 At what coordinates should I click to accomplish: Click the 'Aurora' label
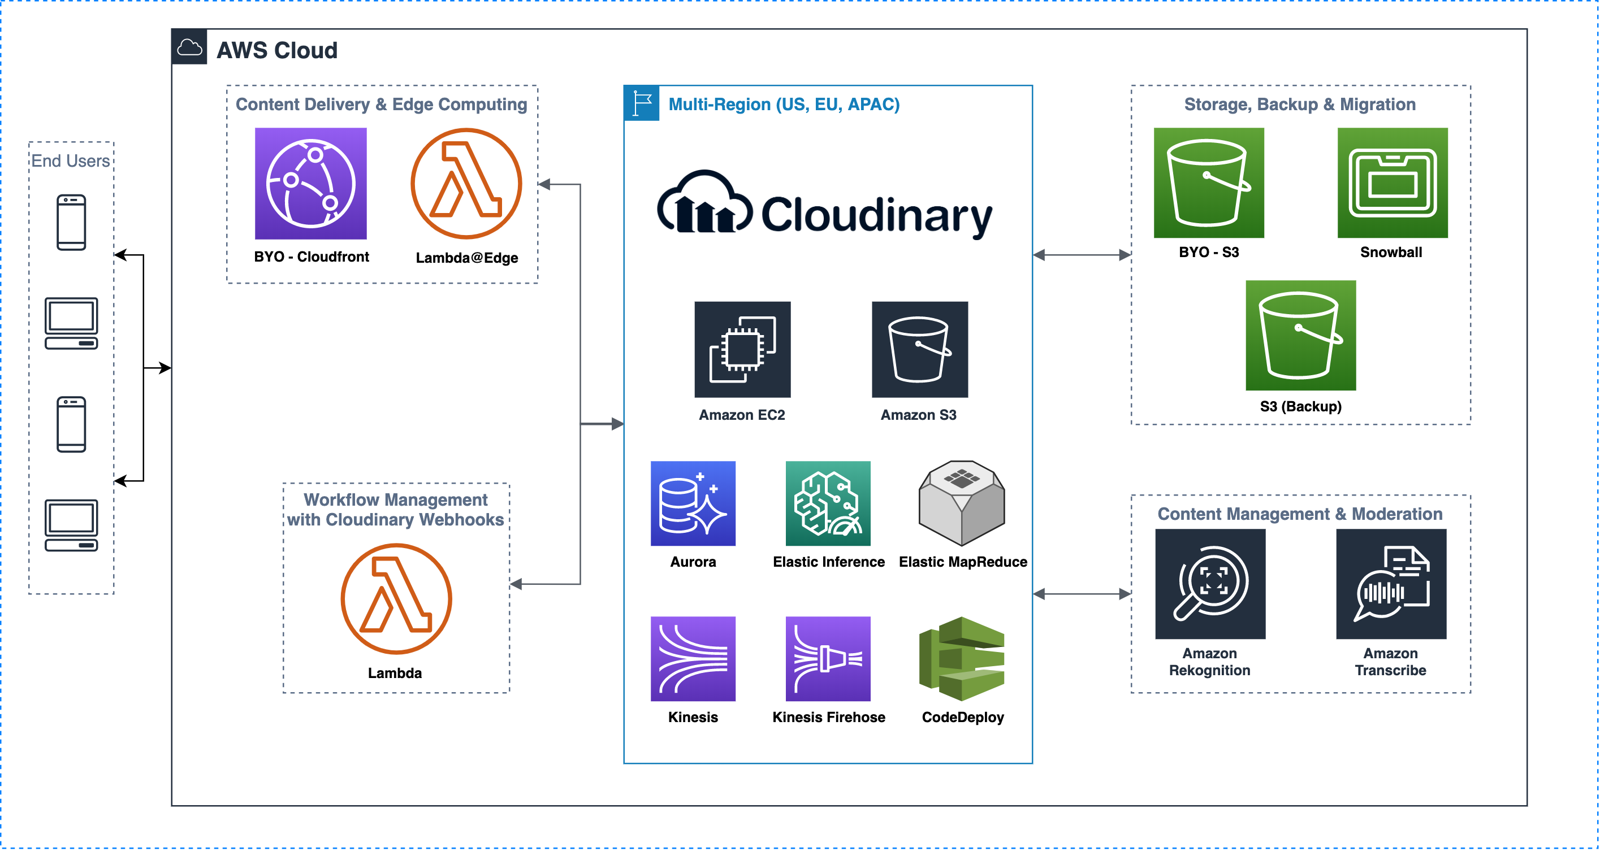pos(693,562)
